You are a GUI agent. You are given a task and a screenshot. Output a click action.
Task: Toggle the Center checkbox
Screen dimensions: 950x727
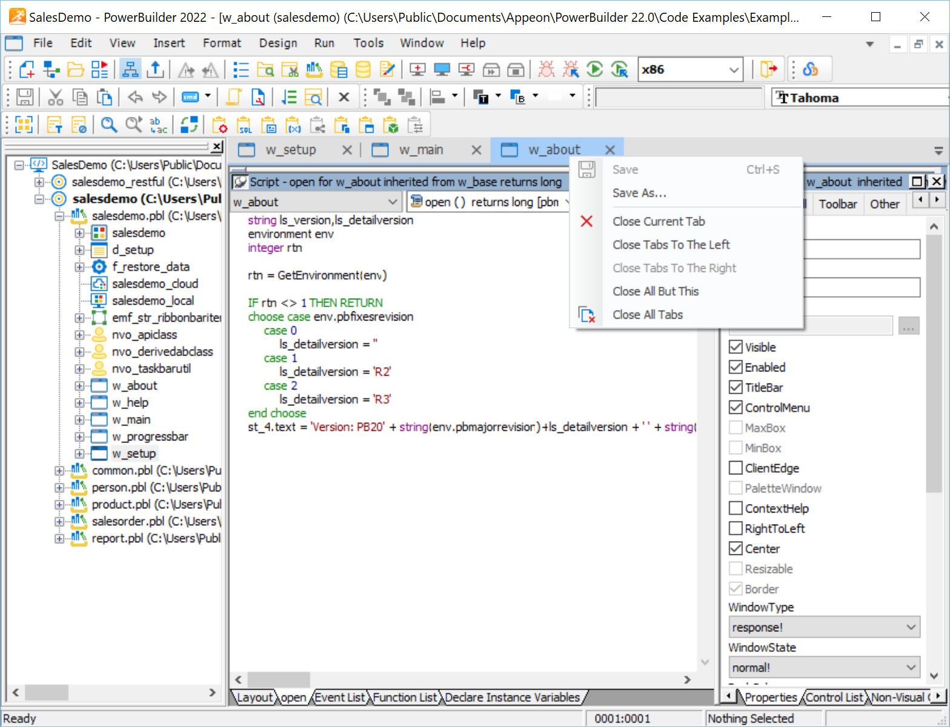pos(736,548)
